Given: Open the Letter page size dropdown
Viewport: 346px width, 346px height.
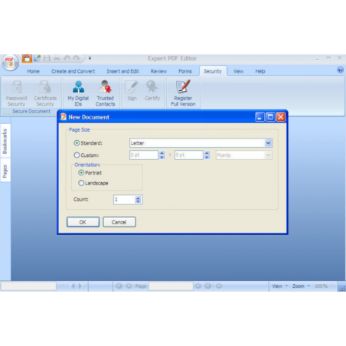Looking at the screenshot, I should (268, 143).
